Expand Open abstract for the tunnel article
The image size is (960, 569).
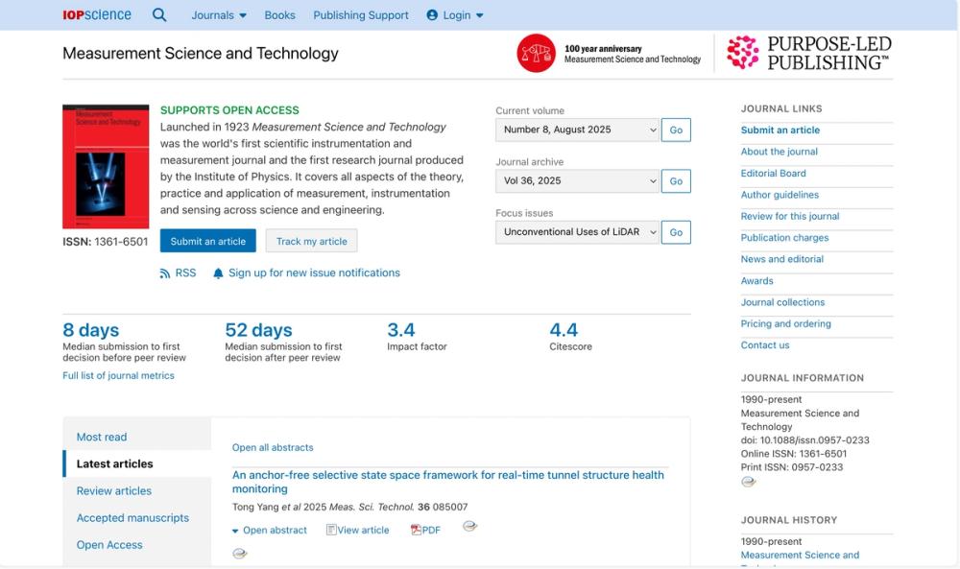[270, 531]
